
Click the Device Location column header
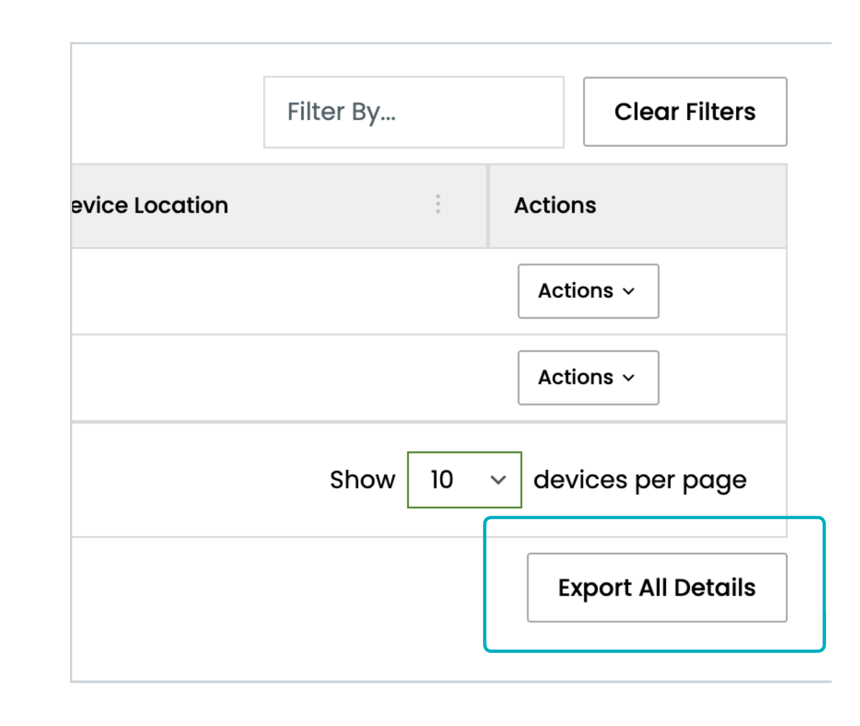tap(150, 205)
